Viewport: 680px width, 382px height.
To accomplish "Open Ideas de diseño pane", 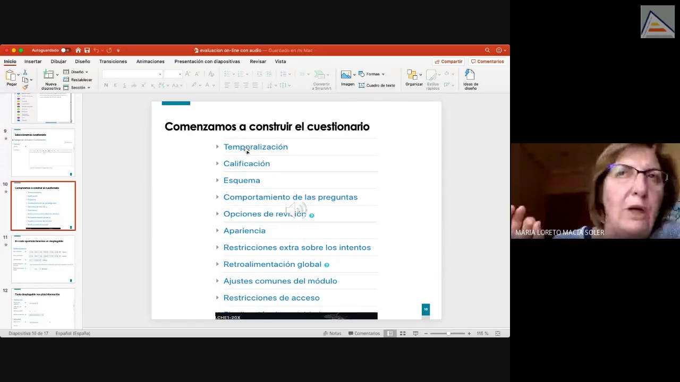I will coord(470,80).
